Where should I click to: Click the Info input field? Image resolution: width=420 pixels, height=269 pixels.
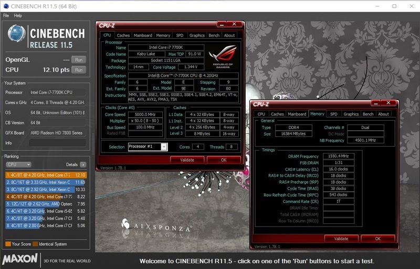click(57, 143)
